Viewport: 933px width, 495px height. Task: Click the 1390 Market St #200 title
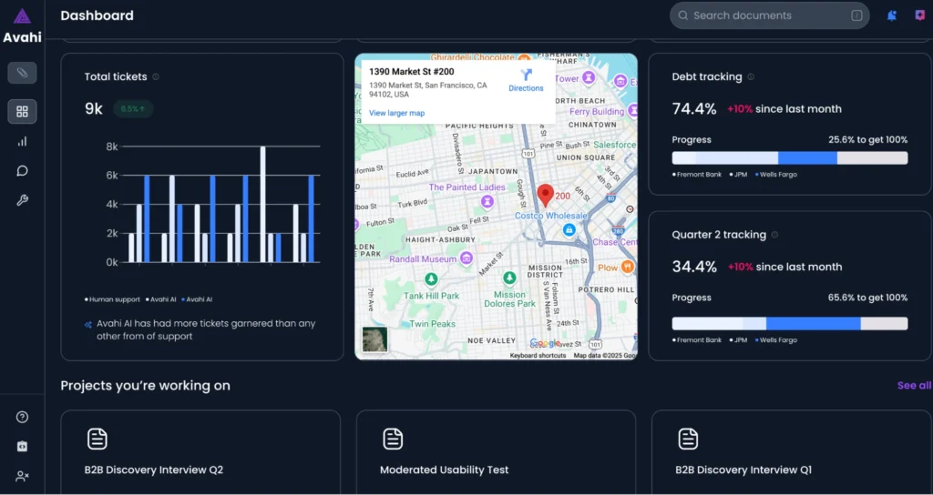tap(411, 72)
